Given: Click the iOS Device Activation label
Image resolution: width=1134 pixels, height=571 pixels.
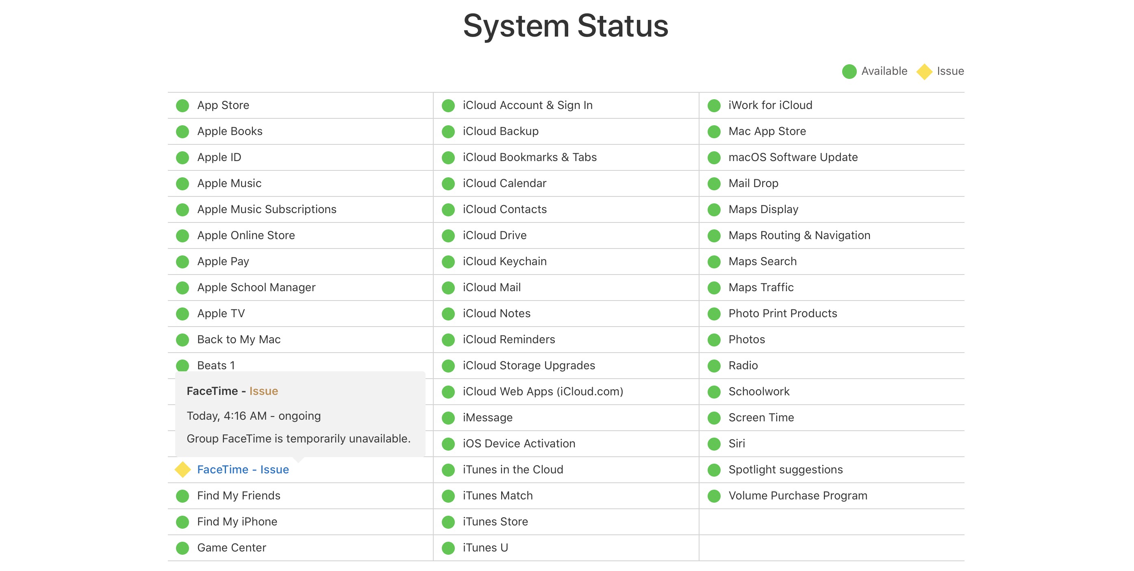Looking at the screenshot, I should pos(519,444).
